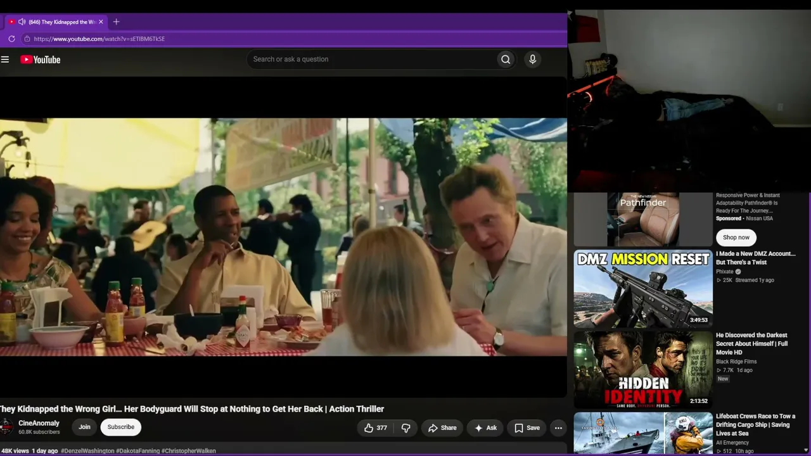811x456 pixels.
Task: Save the video to a playlist
Action: click(527, 427)
